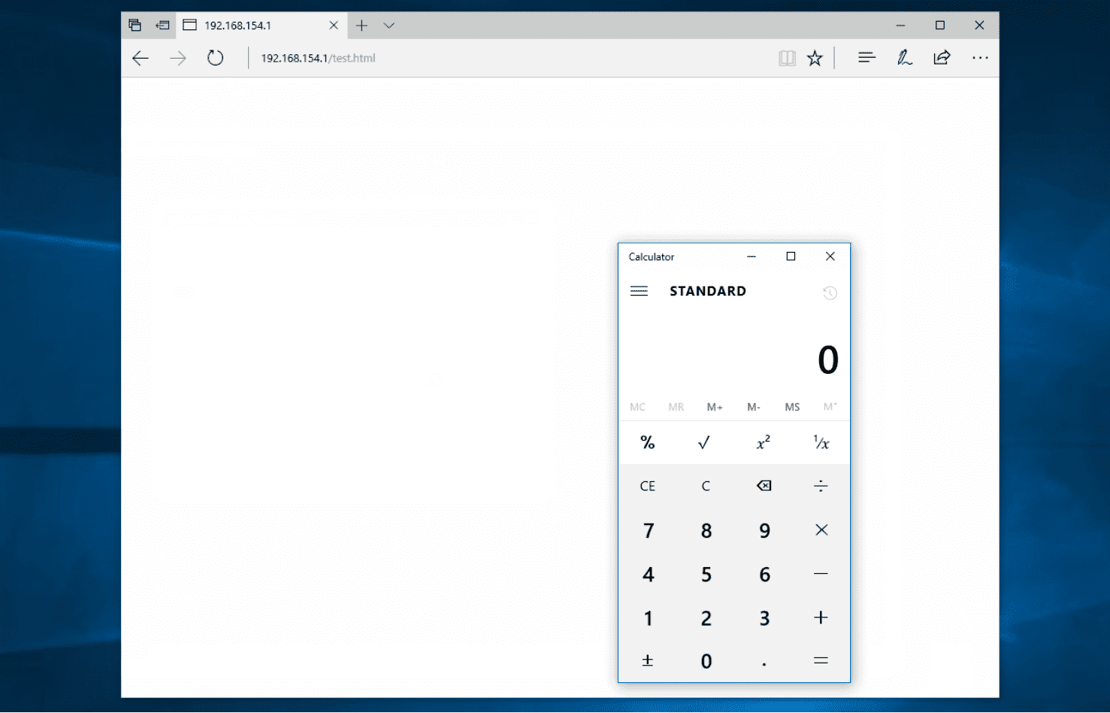This screenshot has height=713, width=1110.
Task: Minimize the Calculator window
Action: [x=752, y=256]
